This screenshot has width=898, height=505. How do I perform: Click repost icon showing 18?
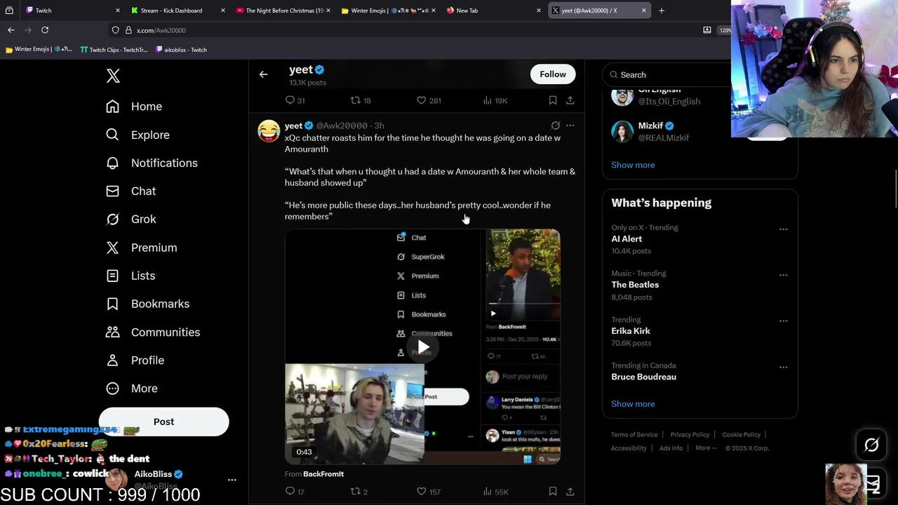point(355,100)
